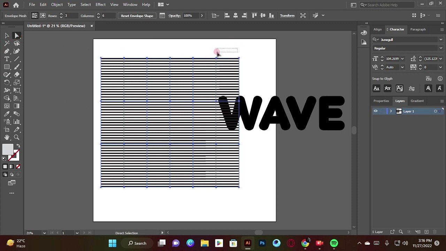The width and height of the screenshot is (446, 251).
Task: Click Reset Envelope Shape button
Action: pyautogui.click(x=137, y=16)
